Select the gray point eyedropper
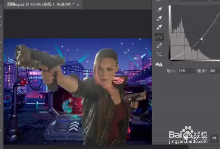The height and width of the screenshot is (149, 220). (159, 18)
